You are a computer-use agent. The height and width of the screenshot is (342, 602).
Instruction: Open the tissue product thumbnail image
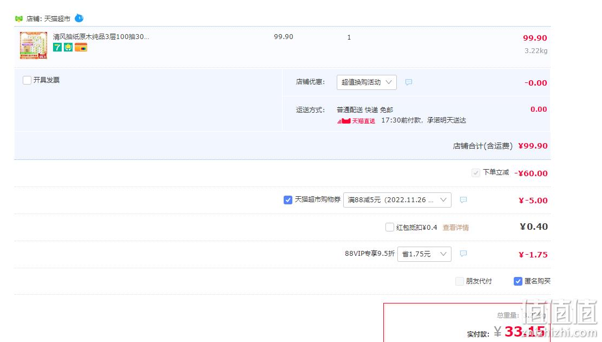[34, 46]
